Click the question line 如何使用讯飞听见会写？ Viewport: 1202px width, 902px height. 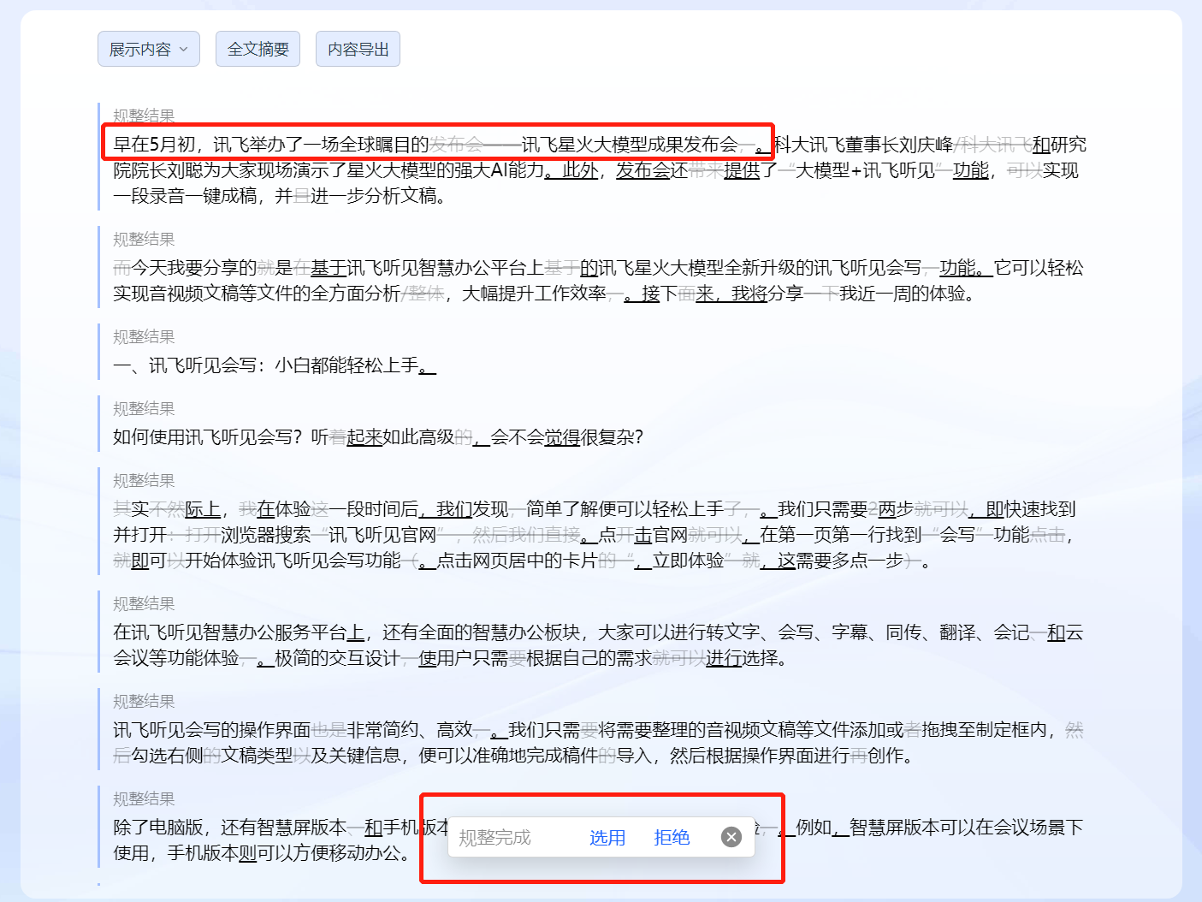tap(378, 437)
